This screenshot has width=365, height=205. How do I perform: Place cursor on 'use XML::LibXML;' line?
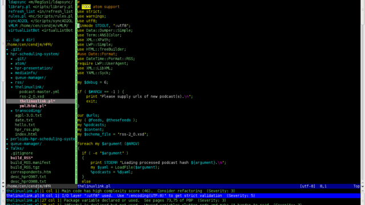[95, 68]
